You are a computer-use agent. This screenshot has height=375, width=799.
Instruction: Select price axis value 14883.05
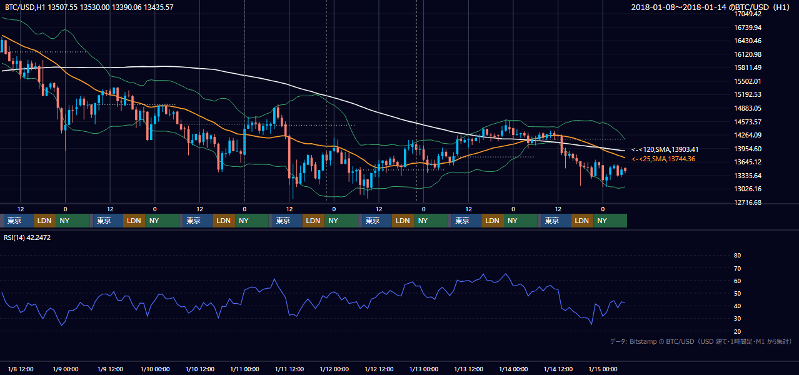click(x=747, y=108)
